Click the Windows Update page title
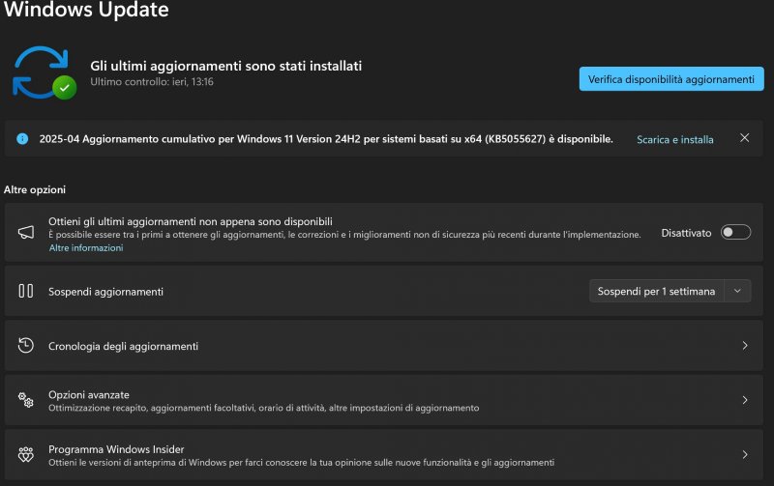Image resolution: width=774 pixels, height=486 pixels. click(86, 10)
